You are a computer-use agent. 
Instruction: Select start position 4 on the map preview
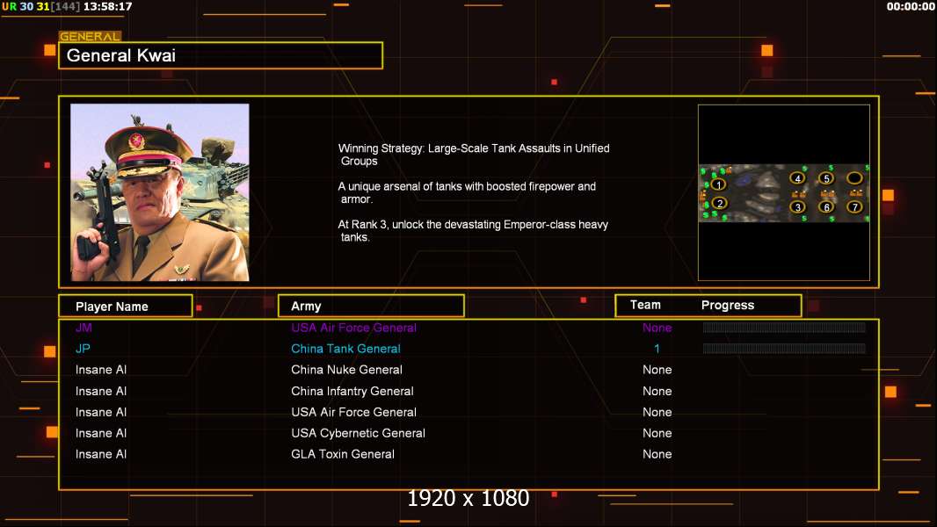point(797,177)
